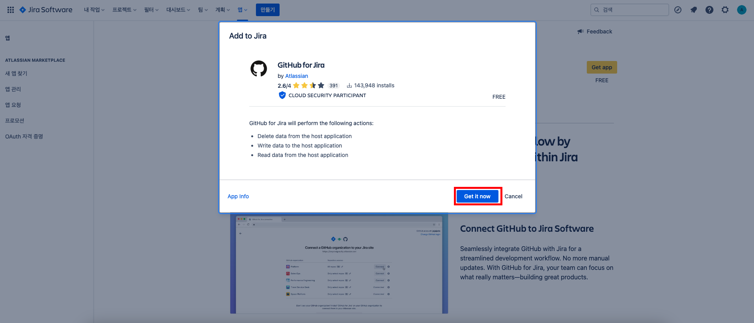The height and width of the screenshot is (323, 754).
Task: Expand the 프로젝트 menu
Action: pyautogui.click(x=124, y=10)
